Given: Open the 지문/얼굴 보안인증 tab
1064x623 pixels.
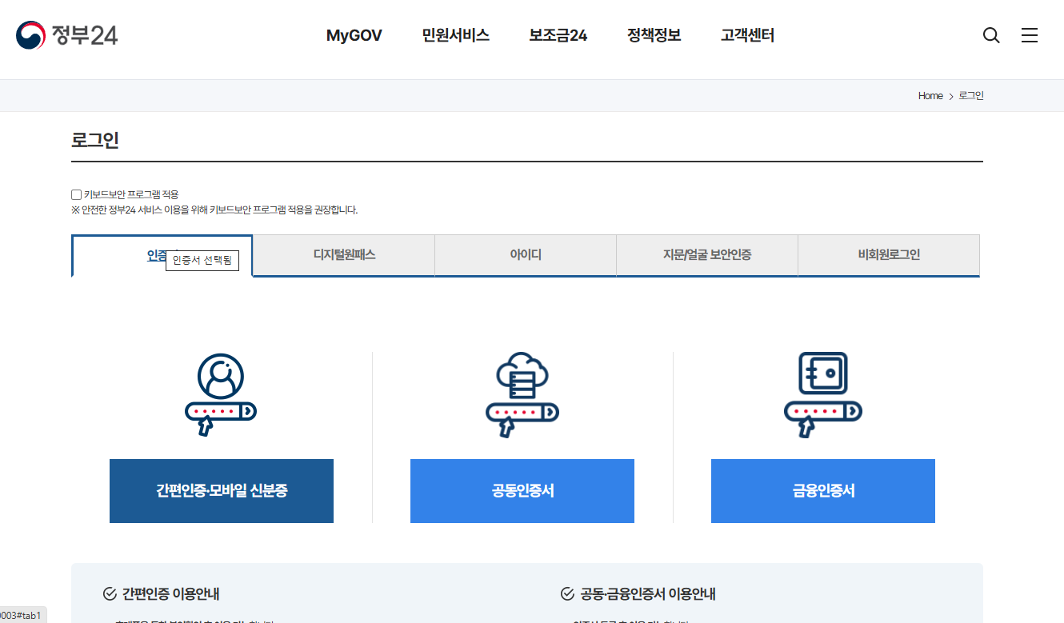Looking at the screenshot, I should pos(706,255).
